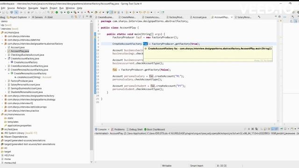Screen dimensions: 299x168
Task: Expand FactoryProducer.java tree node
Action: 6,81
